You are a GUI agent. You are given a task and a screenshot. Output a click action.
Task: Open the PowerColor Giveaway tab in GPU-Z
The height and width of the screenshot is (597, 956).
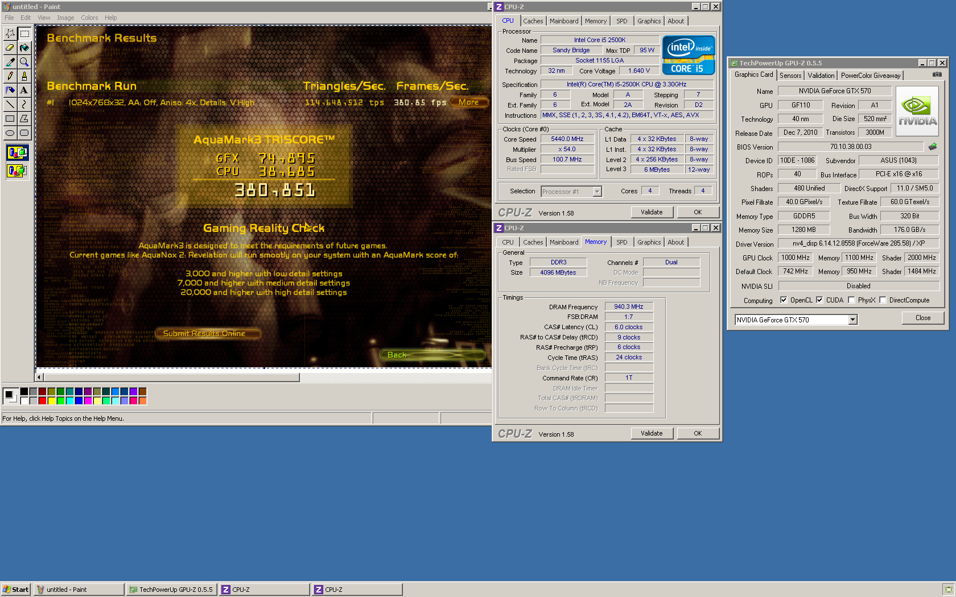pyautogui.click(x=871, y=76)
